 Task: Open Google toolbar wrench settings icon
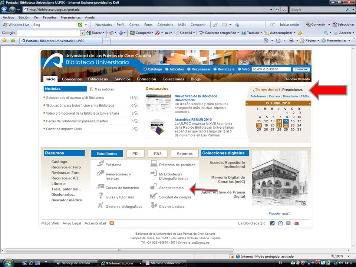pyautogui.click(x=326, y=33)
